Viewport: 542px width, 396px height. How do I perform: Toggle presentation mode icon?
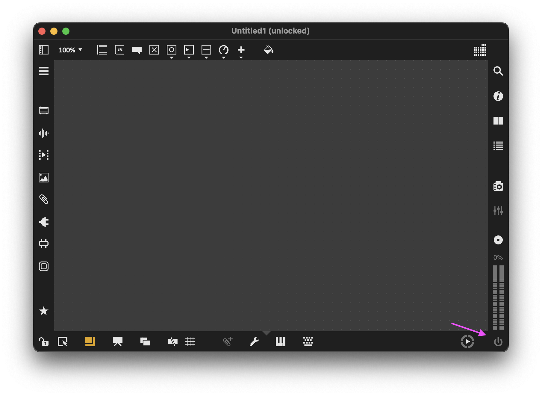tap(117, 341)
